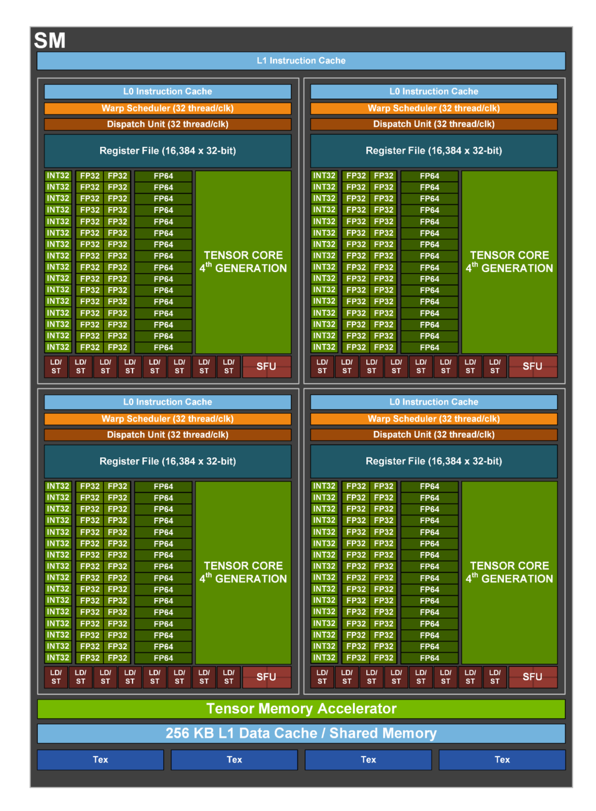Select the L1 Instruction Cache bar

pos(301,61)
